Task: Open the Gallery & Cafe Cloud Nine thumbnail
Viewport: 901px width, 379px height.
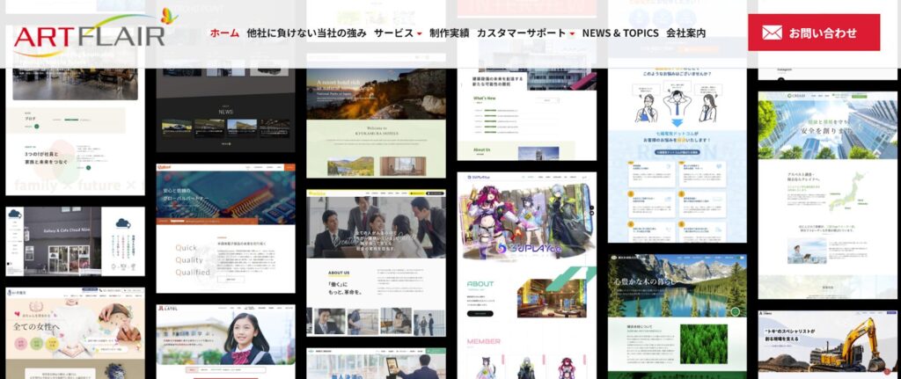Action: click(76, 241)
